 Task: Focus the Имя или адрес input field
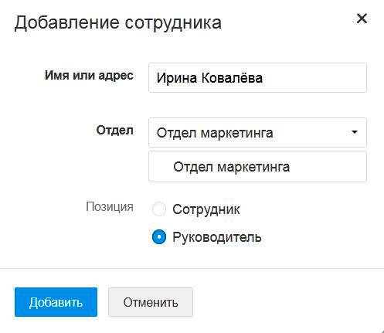pos(257,77)
